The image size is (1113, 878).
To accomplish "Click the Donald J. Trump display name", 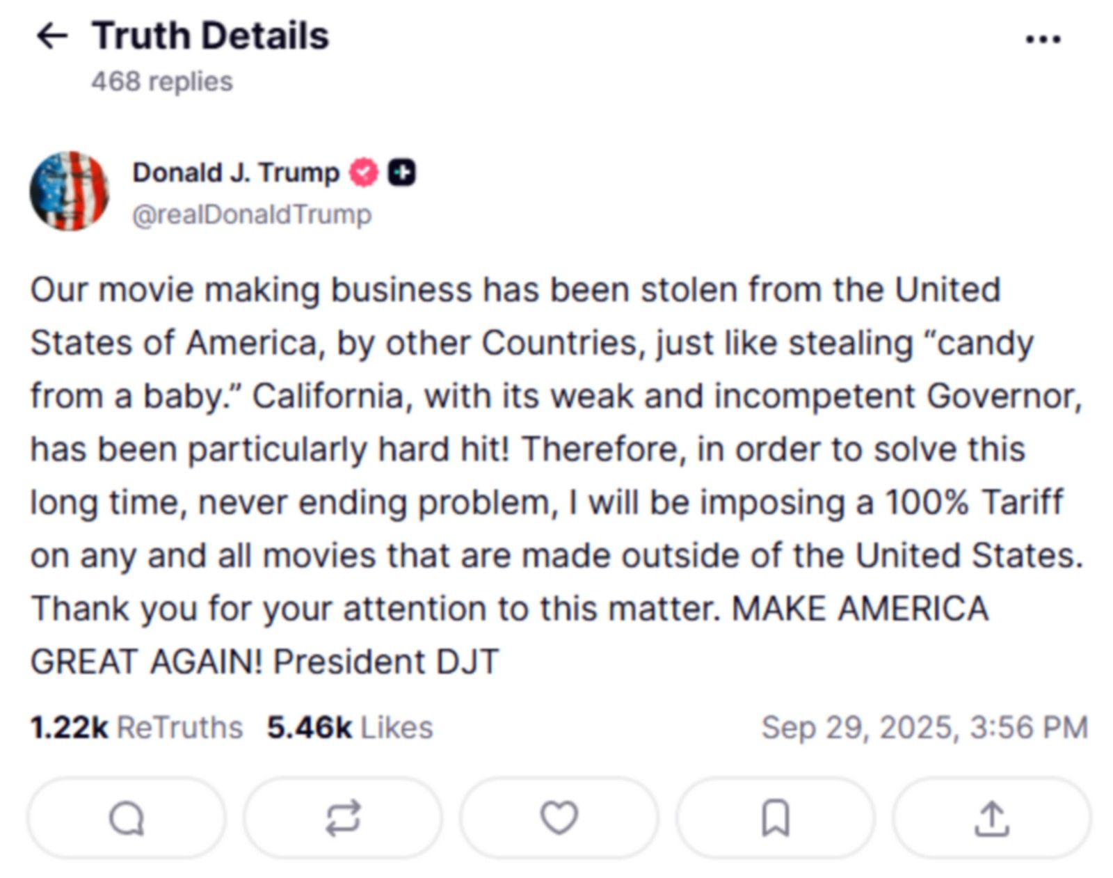I will (x=236, y=173).
